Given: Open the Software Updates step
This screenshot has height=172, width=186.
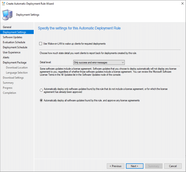Looking at the screenshot, I should [13, 37].
